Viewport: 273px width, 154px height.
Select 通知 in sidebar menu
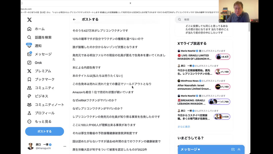tap(38, 46)
